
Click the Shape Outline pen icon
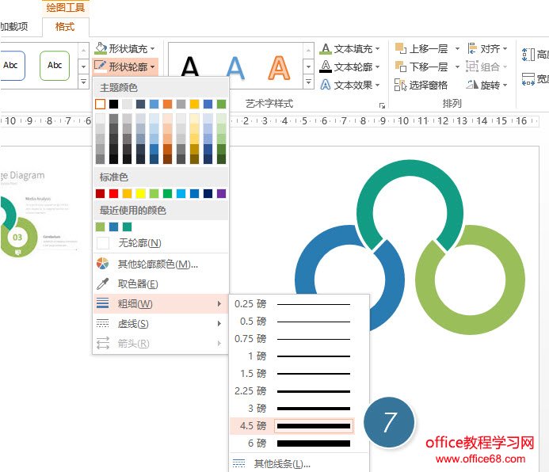click(x=101, y=66)
